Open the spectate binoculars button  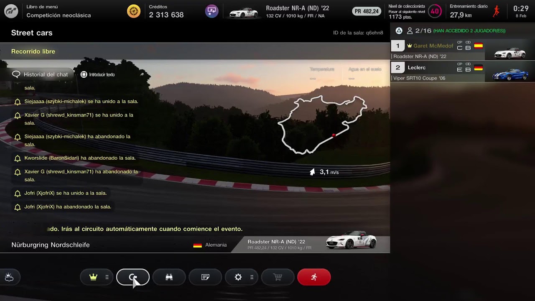[x=169, y=277]
